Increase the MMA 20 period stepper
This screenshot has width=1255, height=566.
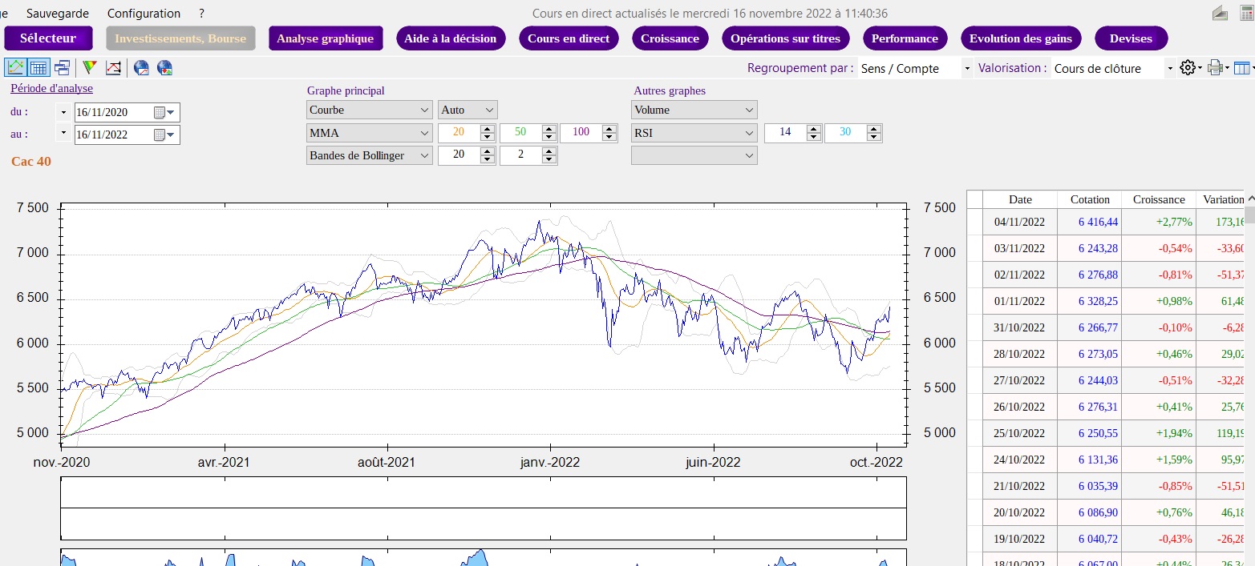pos(488,128)
